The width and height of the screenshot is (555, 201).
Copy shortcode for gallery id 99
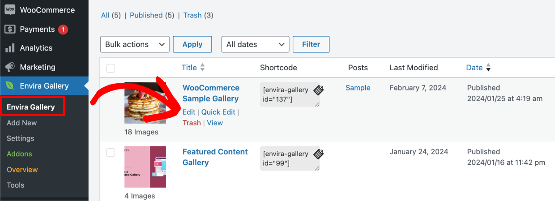pos(318,154)
